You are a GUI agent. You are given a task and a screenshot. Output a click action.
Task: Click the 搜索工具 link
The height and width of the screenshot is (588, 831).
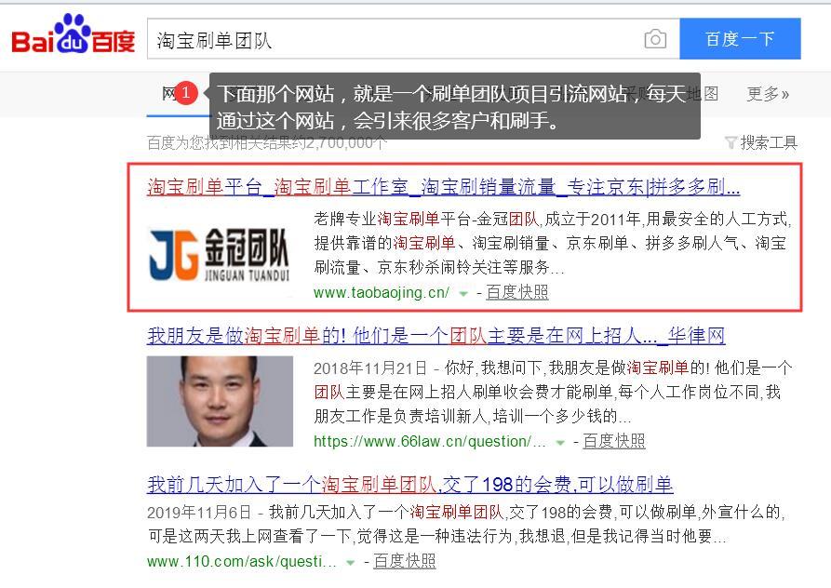(x=769, y=142)
